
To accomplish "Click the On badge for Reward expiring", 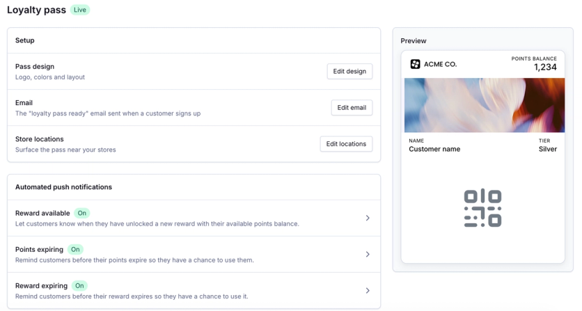I will click(x=79, y=286).
